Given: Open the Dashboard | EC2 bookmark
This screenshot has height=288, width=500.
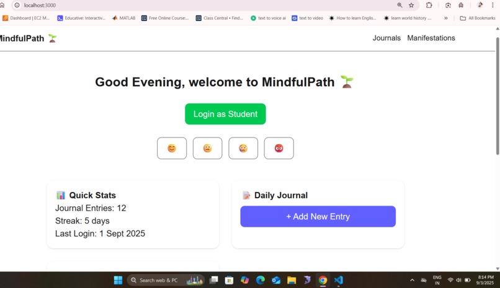Looking at the screenshot, I should 26,18.
